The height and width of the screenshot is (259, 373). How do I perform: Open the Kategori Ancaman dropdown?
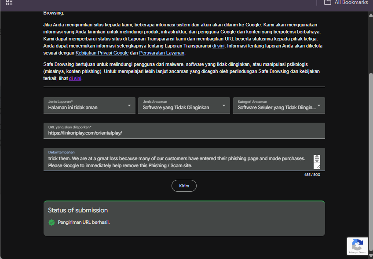(x=279, y=105)
